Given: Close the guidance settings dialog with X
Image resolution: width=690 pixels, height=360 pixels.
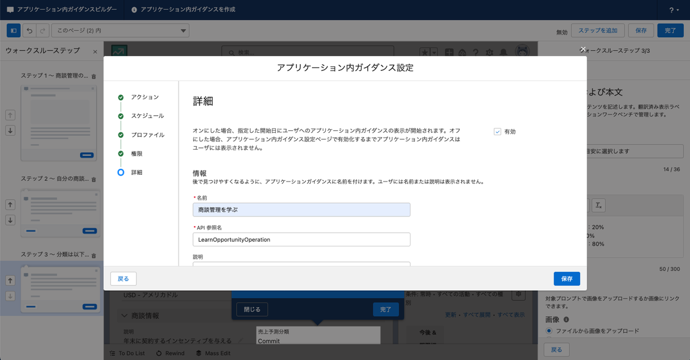Looking at the screenshot, I should (582, 49).
